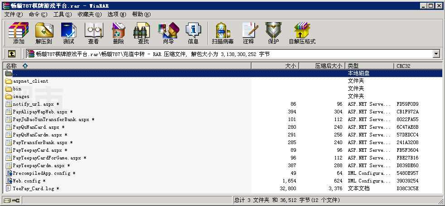Click the 删除 (Delete) toolbar icon
Screen dimensions: 445x206
click(118, 30)
